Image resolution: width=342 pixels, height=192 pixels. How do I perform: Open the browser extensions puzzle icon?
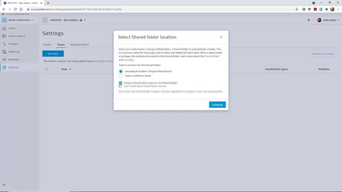327,9
